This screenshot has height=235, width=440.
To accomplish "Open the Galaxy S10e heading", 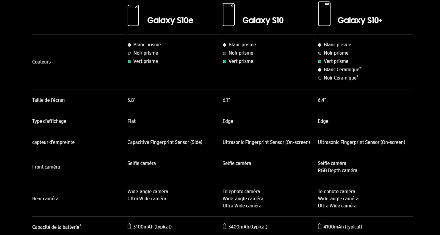I will coord(170,20).
